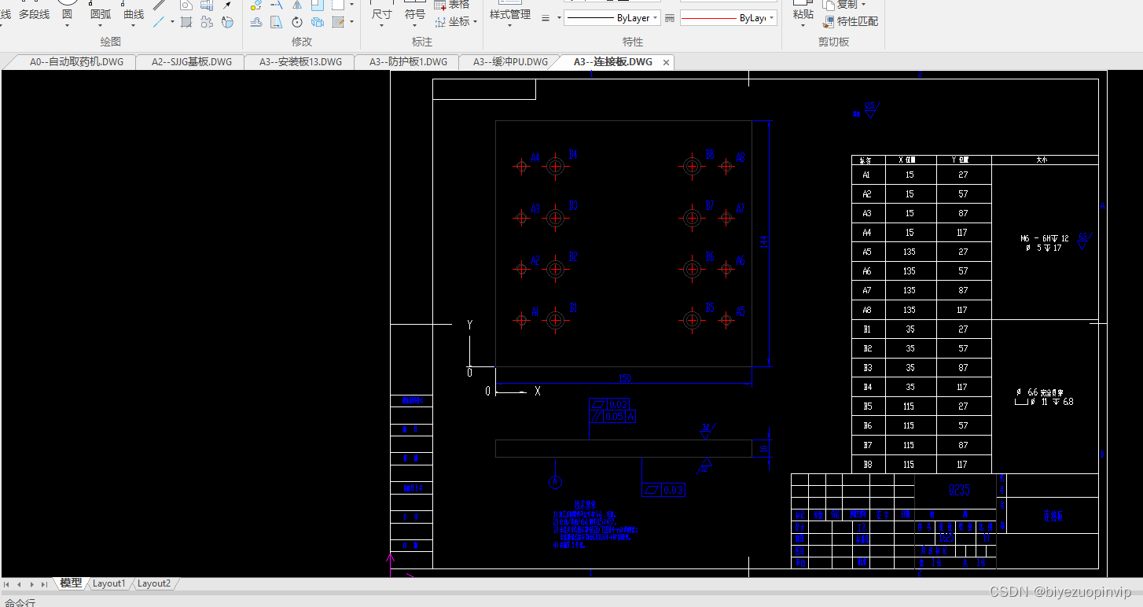Select the stretch tool icon in modify panel
The width and height of the screenshot is (1143, 607).
coord(277,22)
